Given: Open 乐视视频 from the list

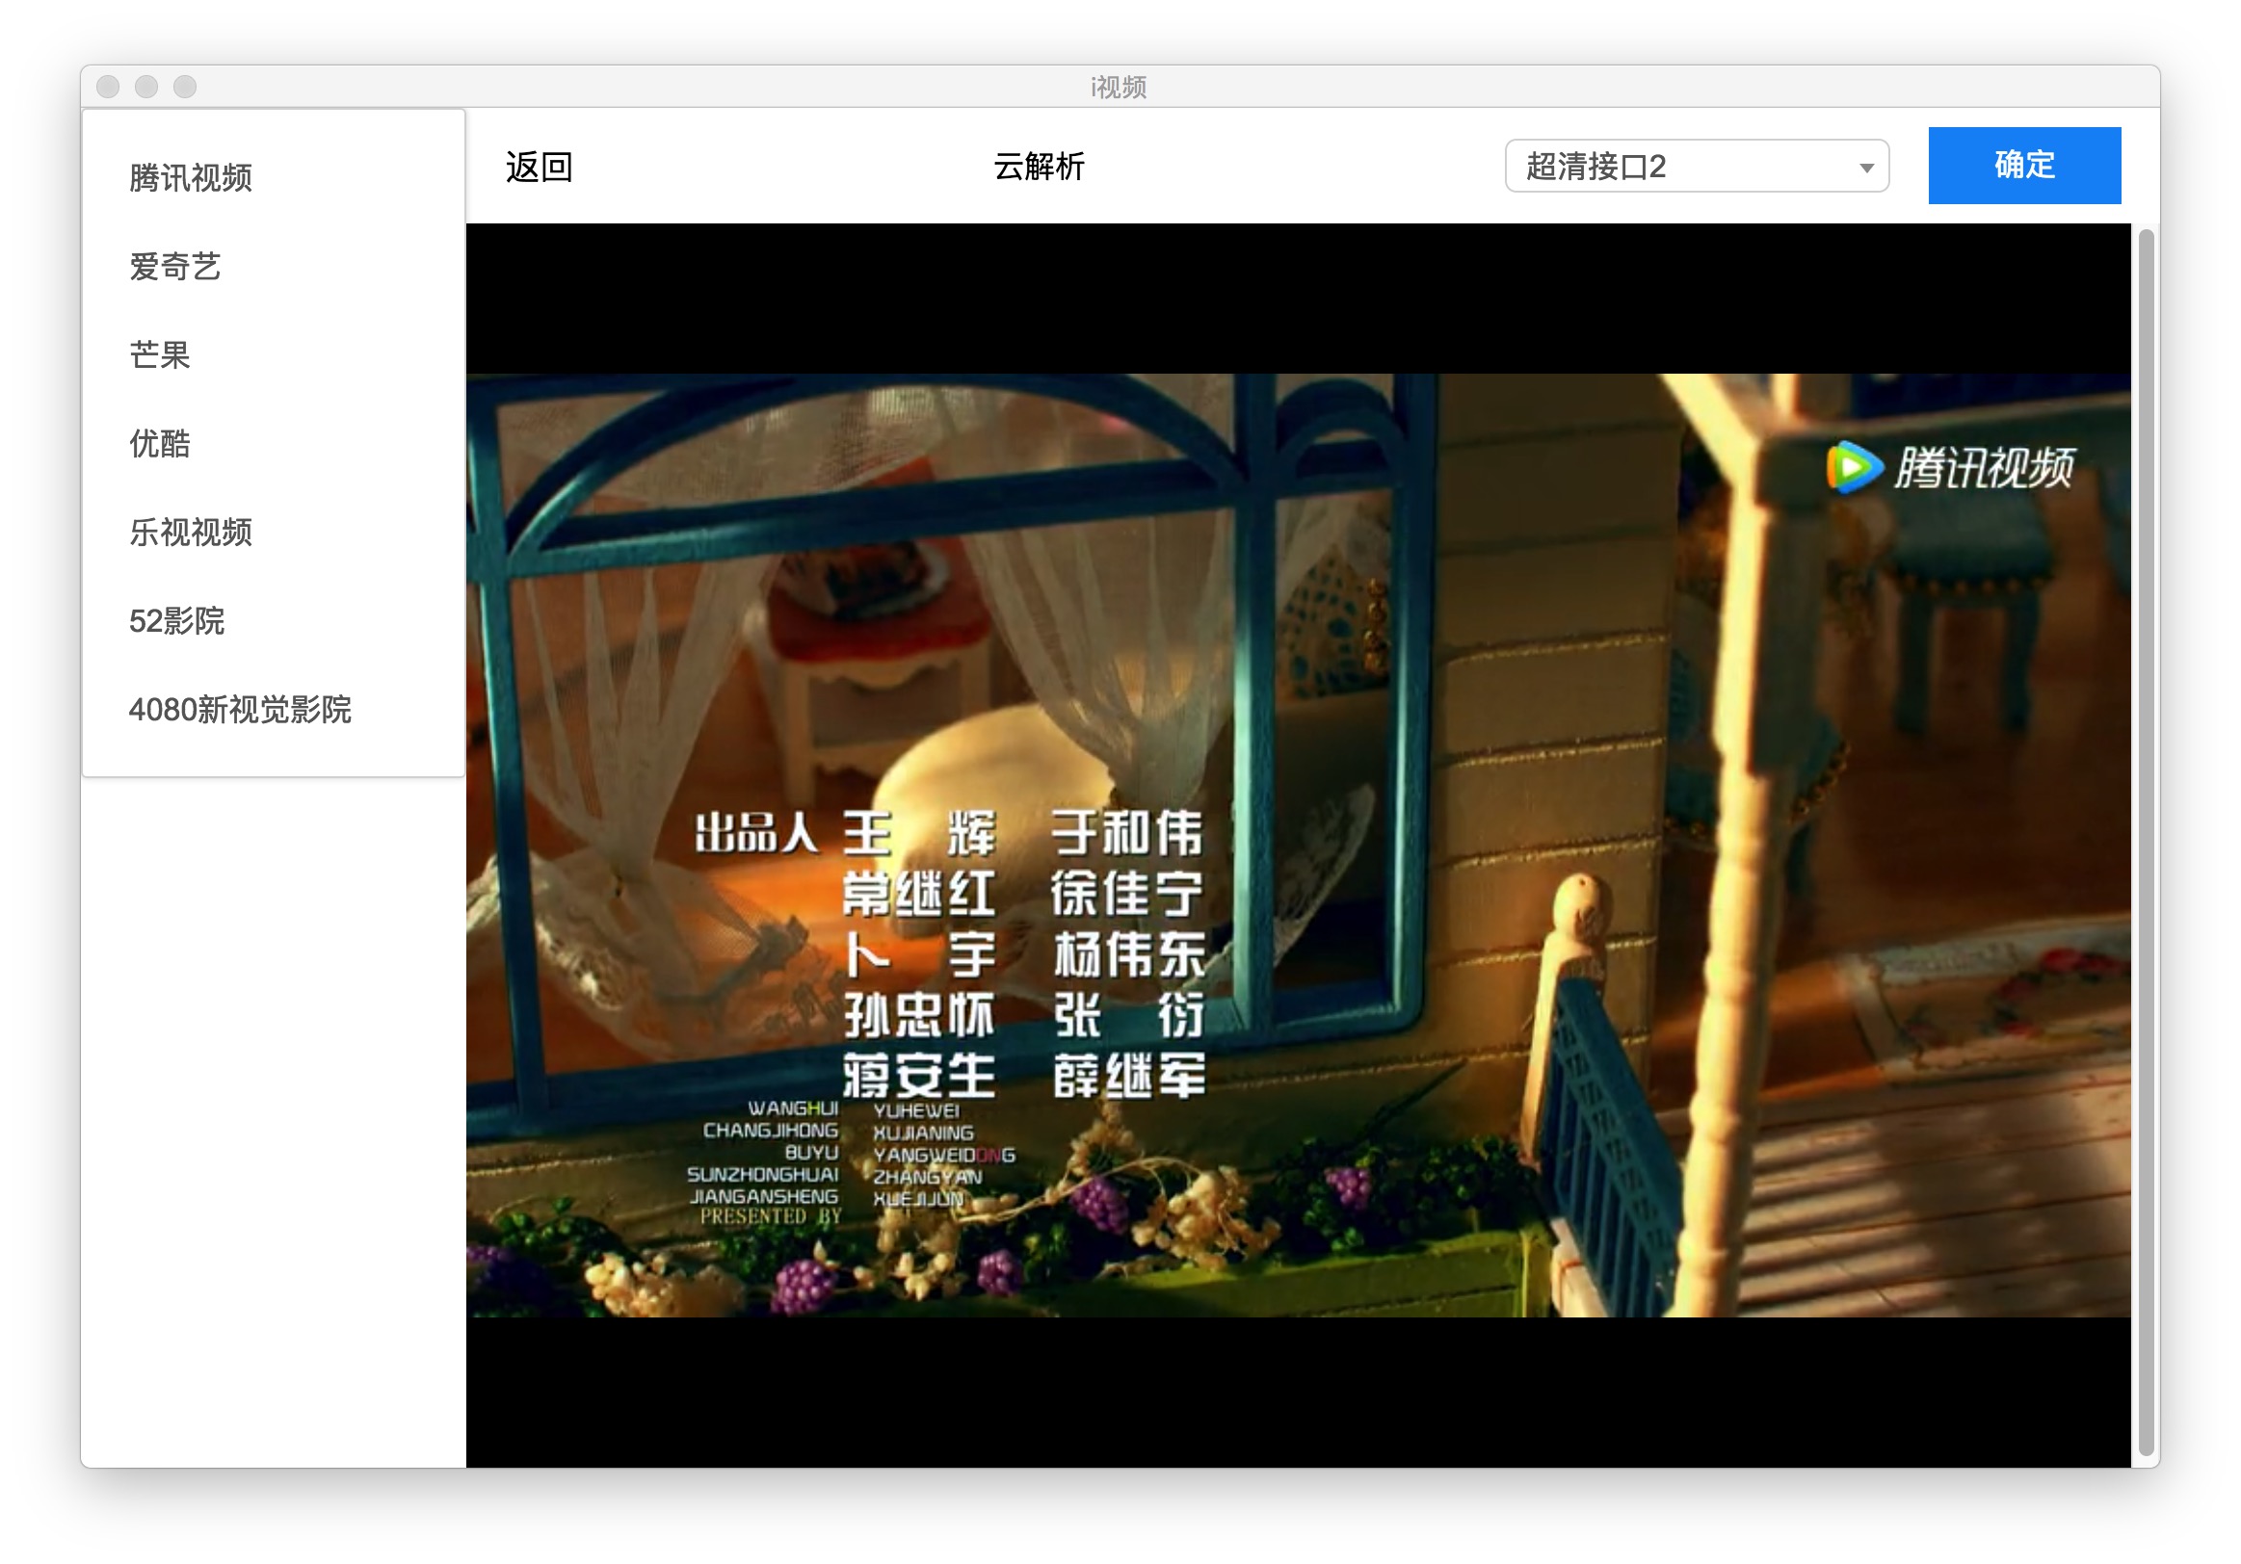Looking at the screenshot, I should 191,533.
